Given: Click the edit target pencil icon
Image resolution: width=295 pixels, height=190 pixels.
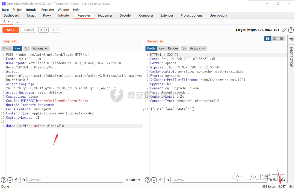Looking at the screenshot, I should [284, 30].
